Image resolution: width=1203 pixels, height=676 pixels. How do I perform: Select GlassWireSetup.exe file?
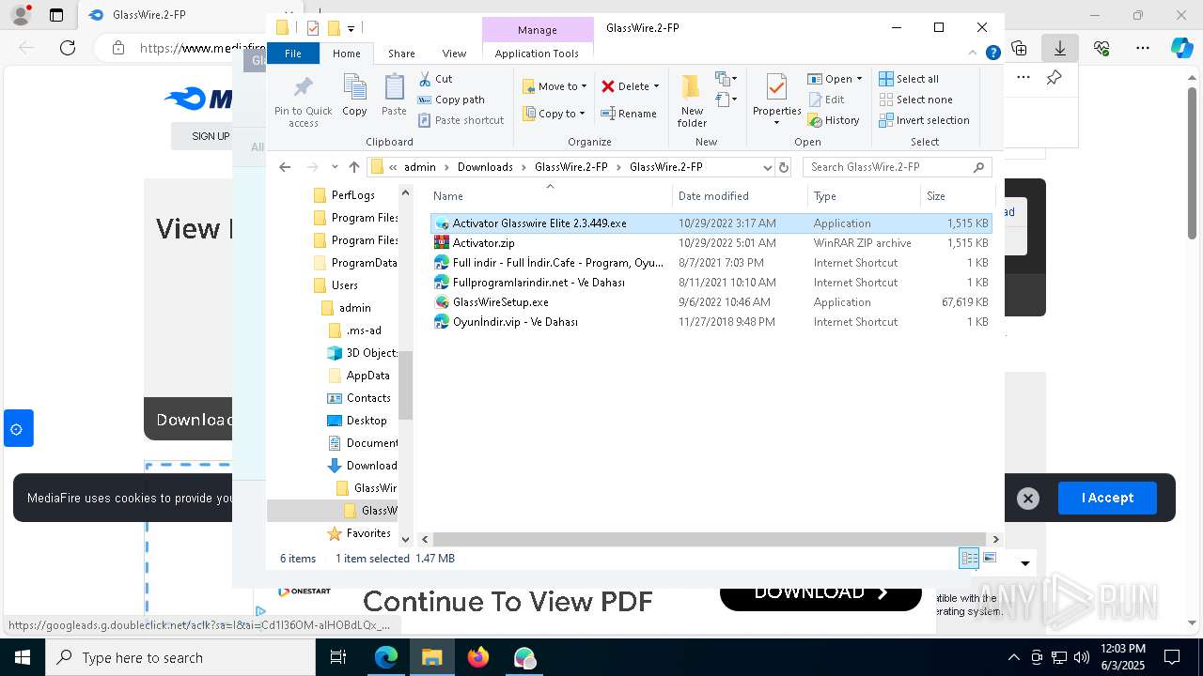[500, 302]
